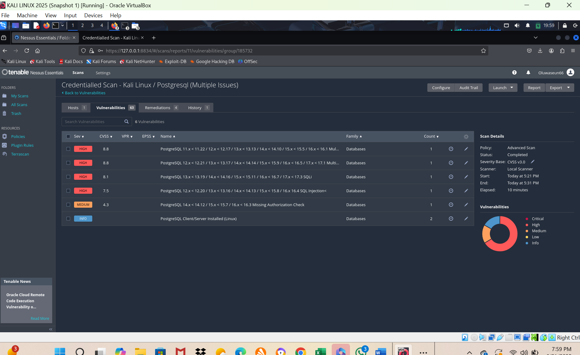Sort by Sev column
The image size is (580, 355).
[x=79, y=136]
